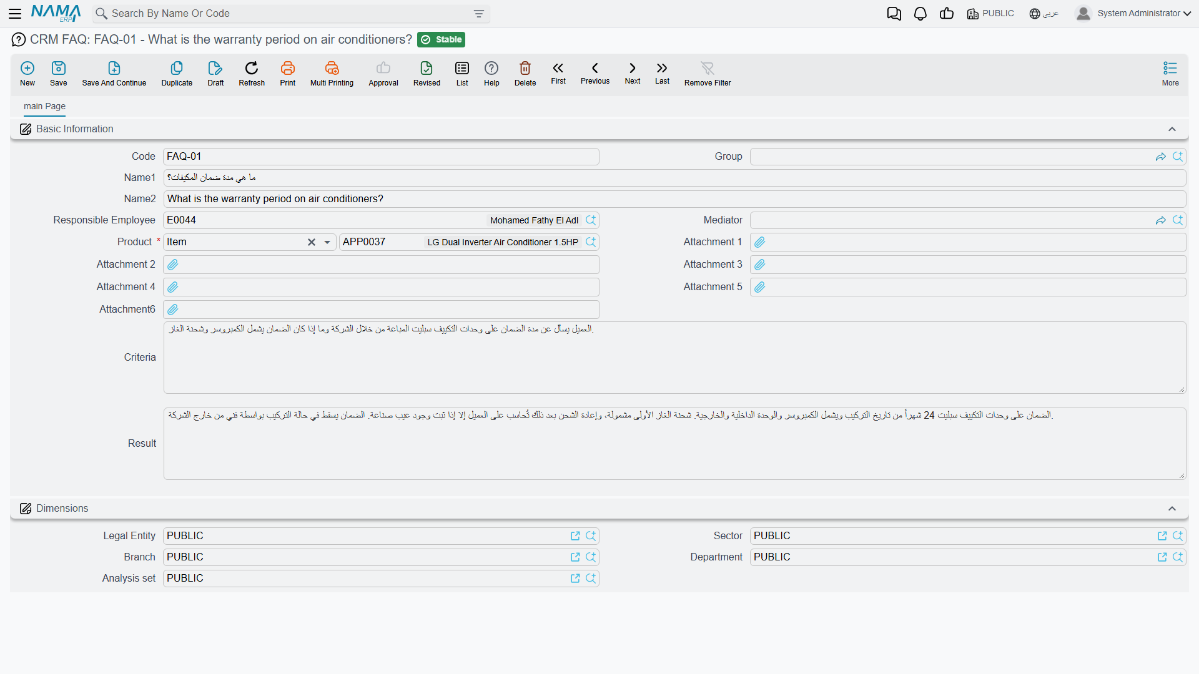The width and height of the screenshot is (1199, 674).
Task: Switch language to Arabic
Action: click(1044, 14)
